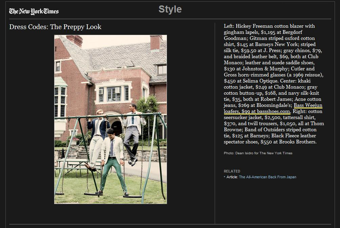Click the Dress Codes: The Preppy Look title

pos(55,27)
